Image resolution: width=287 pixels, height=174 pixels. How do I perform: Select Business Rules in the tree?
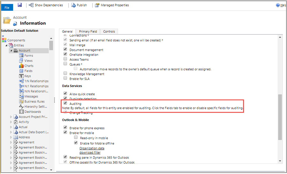[34, 102]
